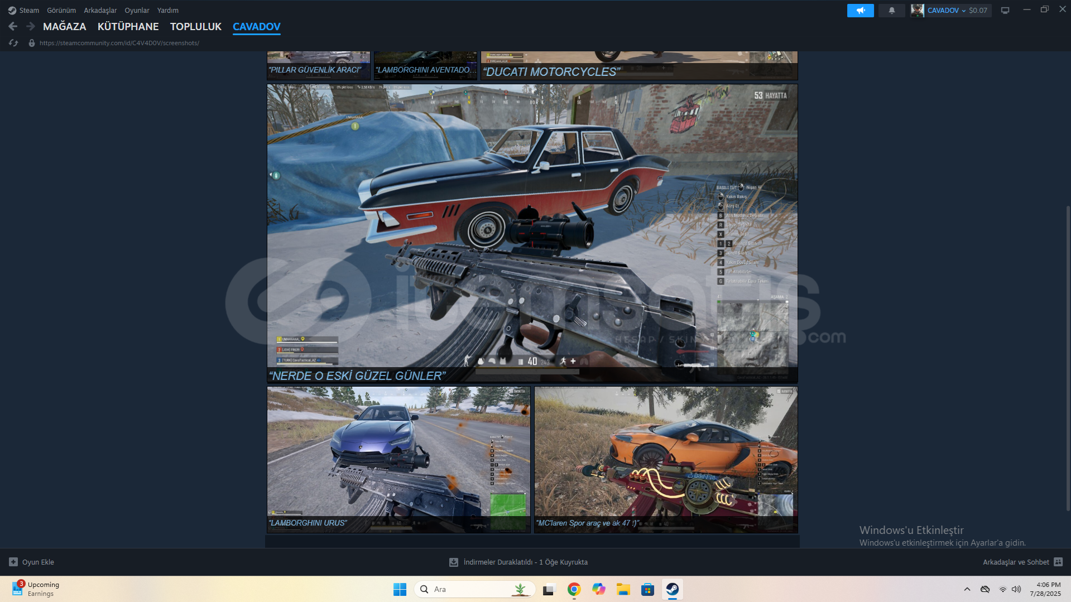1071x602 pixels.
Task: Reload the page with refresh icon
Action: click(13, 43)
